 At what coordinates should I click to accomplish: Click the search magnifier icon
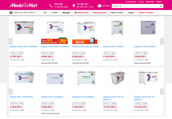click(x=161, y=6)
